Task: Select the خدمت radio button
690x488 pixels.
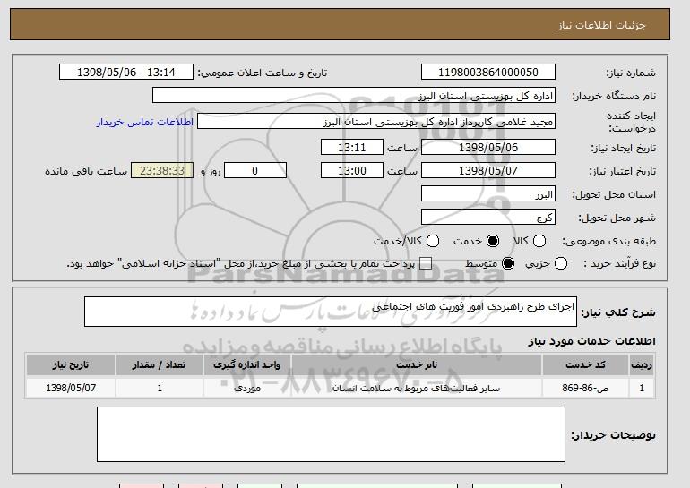Action: [493, 241]
